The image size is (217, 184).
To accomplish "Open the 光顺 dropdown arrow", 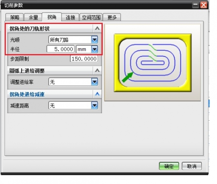I will coord(95,40).
